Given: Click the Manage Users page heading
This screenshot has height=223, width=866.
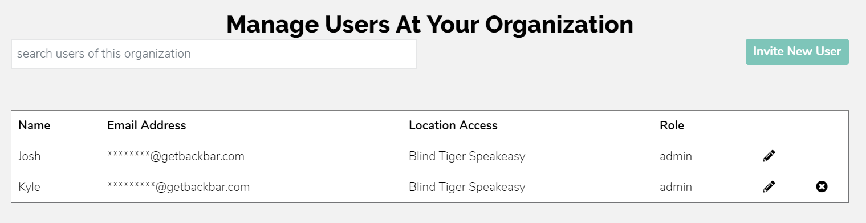Looking at the screenshot, I should click(430, 25).
